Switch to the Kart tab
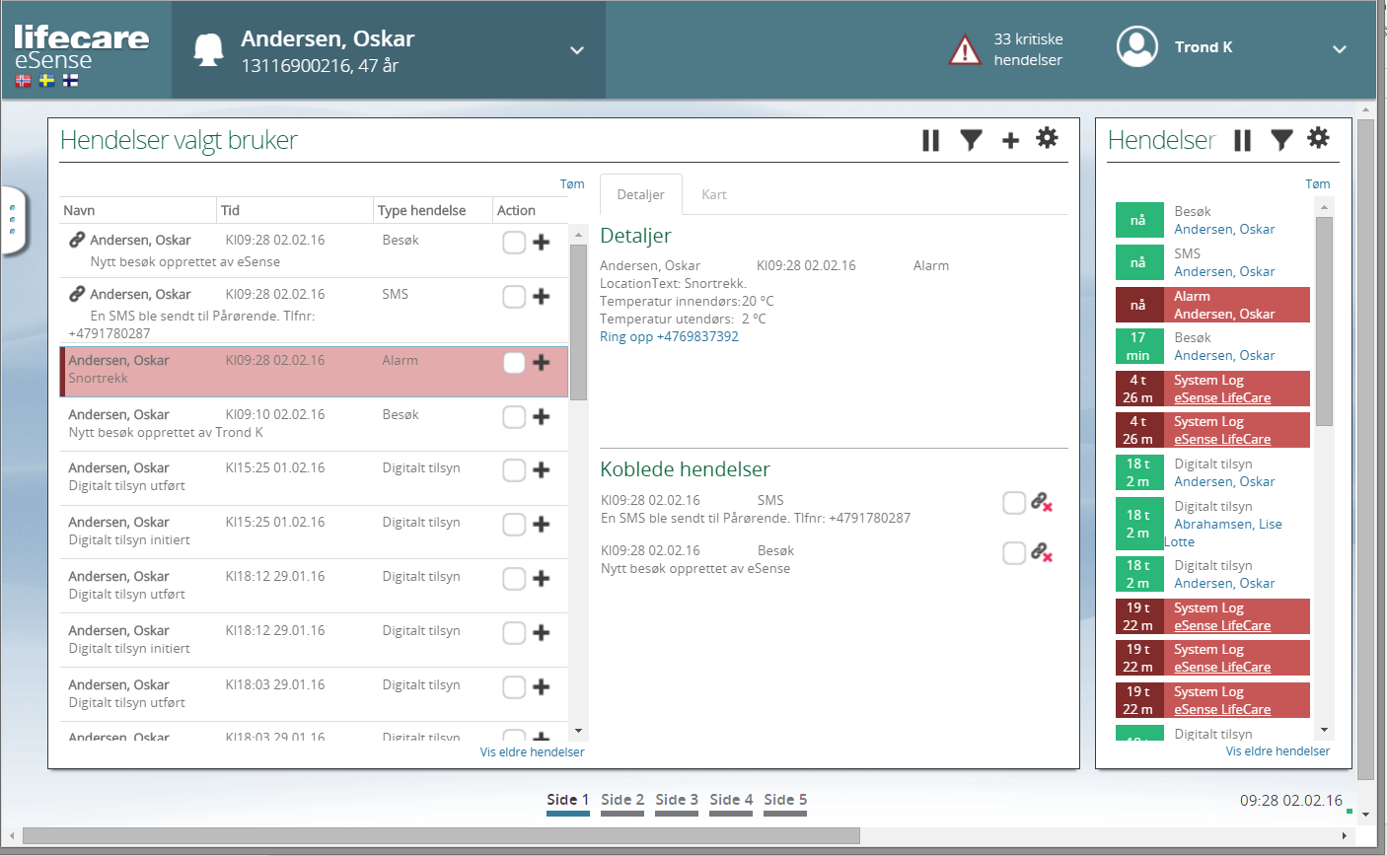 coord(714,194)
